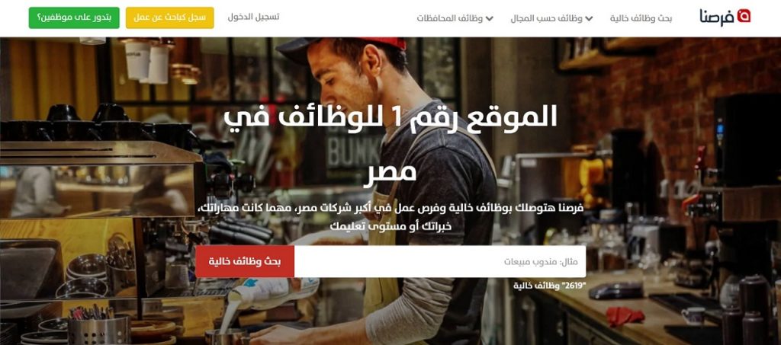Click yellow سجل كباحث عن عمل button
781x345 pixels.
pos(170,18)
